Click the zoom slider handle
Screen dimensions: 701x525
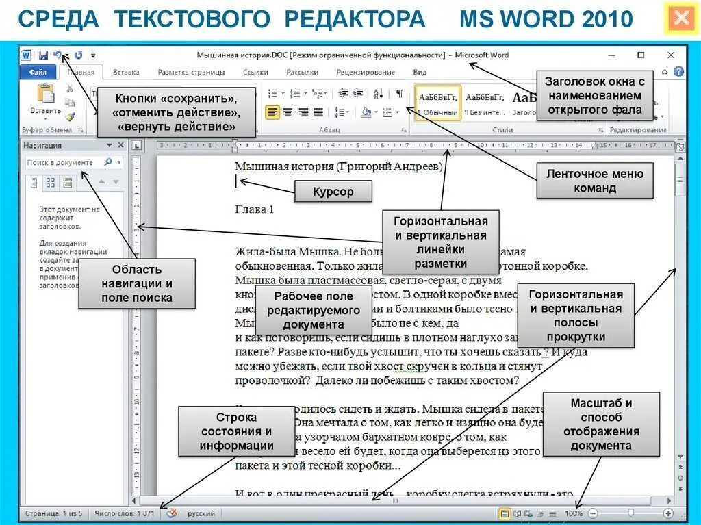coord(630,513)
